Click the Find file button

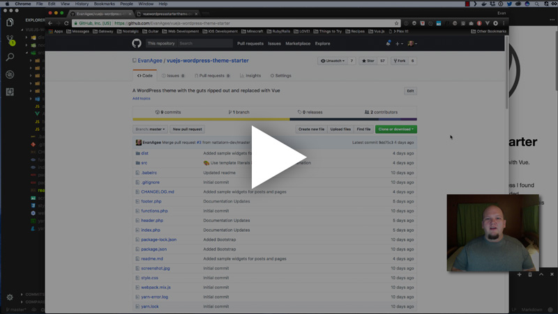pos(363,129)
